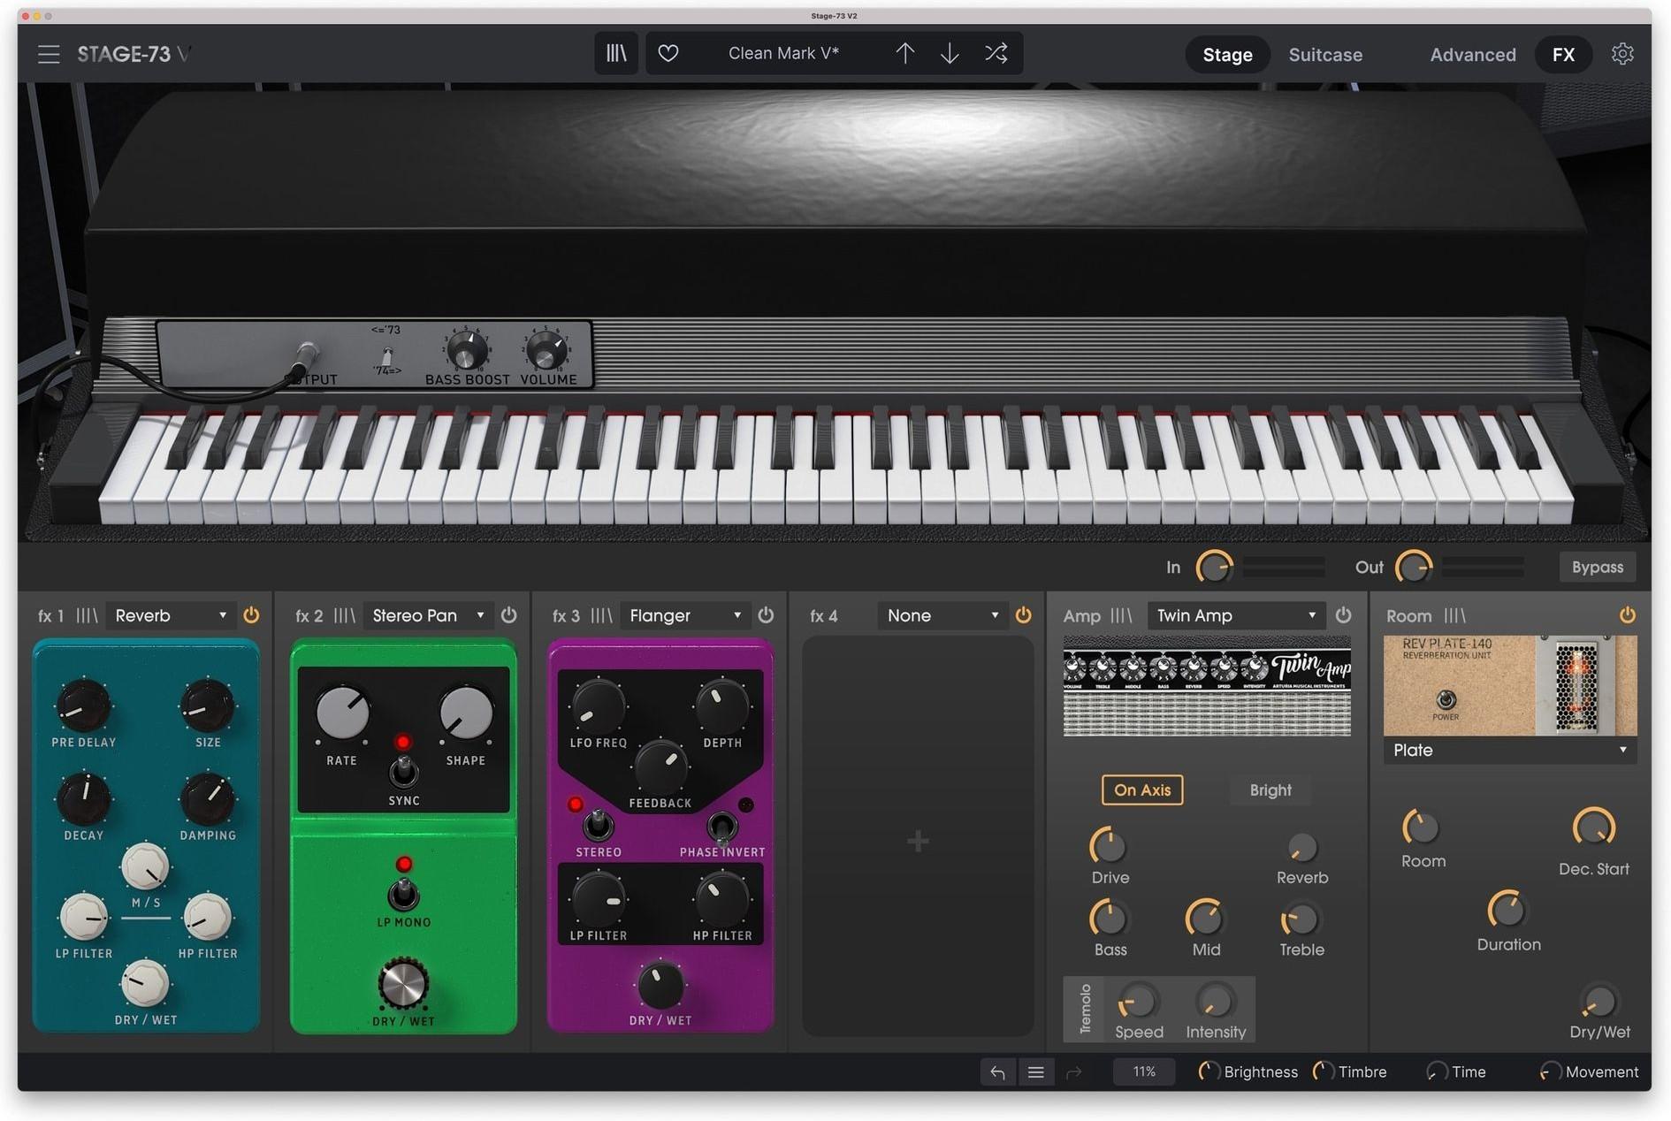Screen dimensions: 1671x1121
Task: Switch to the Suitcase tab
Action: (x=1325, y=55)
